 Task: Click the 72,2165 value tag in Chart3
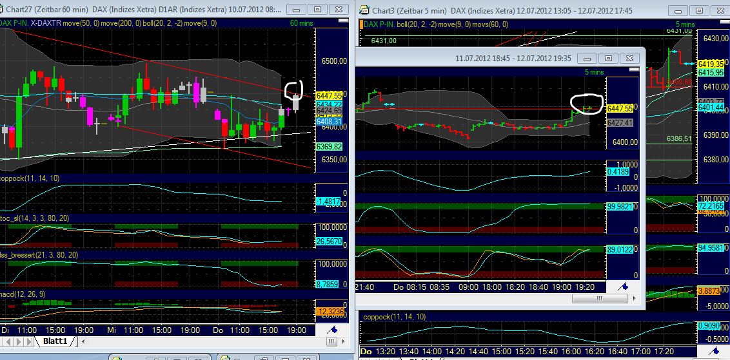[x=711, y=205]
